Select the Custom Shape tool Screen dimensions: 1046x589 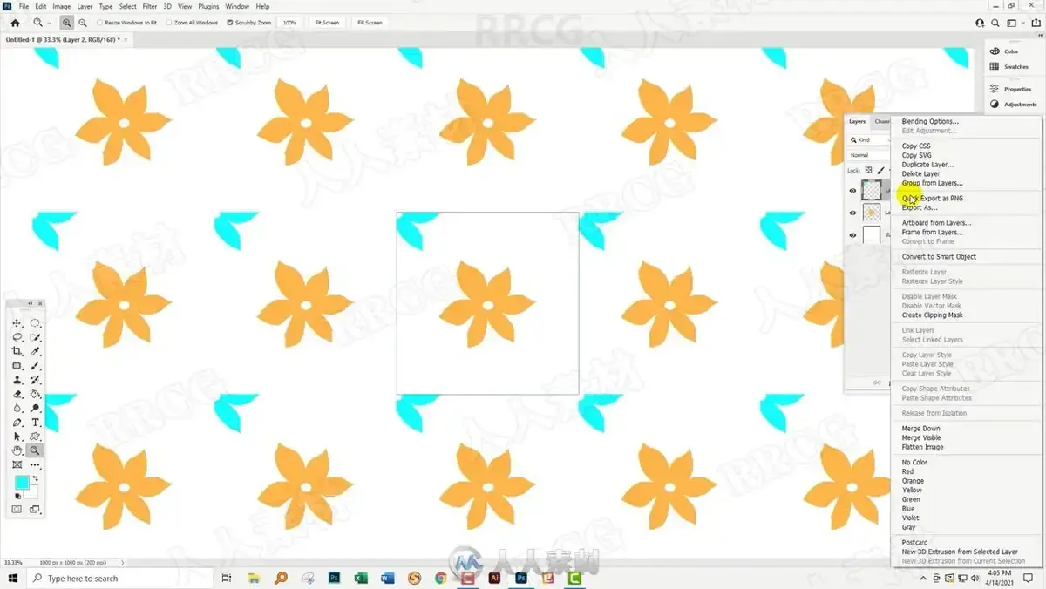click(x=35, y=437)
